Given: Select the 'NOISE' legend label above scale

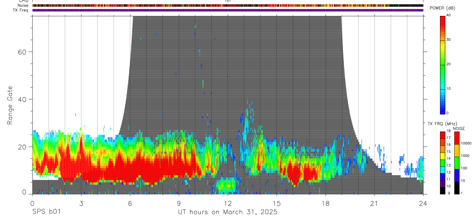Looking at the screenshot, I should 459,128.
